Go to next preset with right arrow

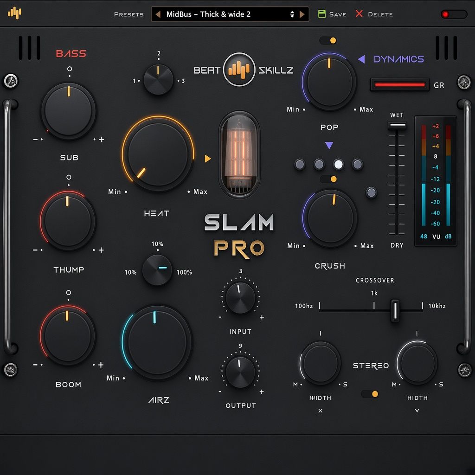click(302, 14)
